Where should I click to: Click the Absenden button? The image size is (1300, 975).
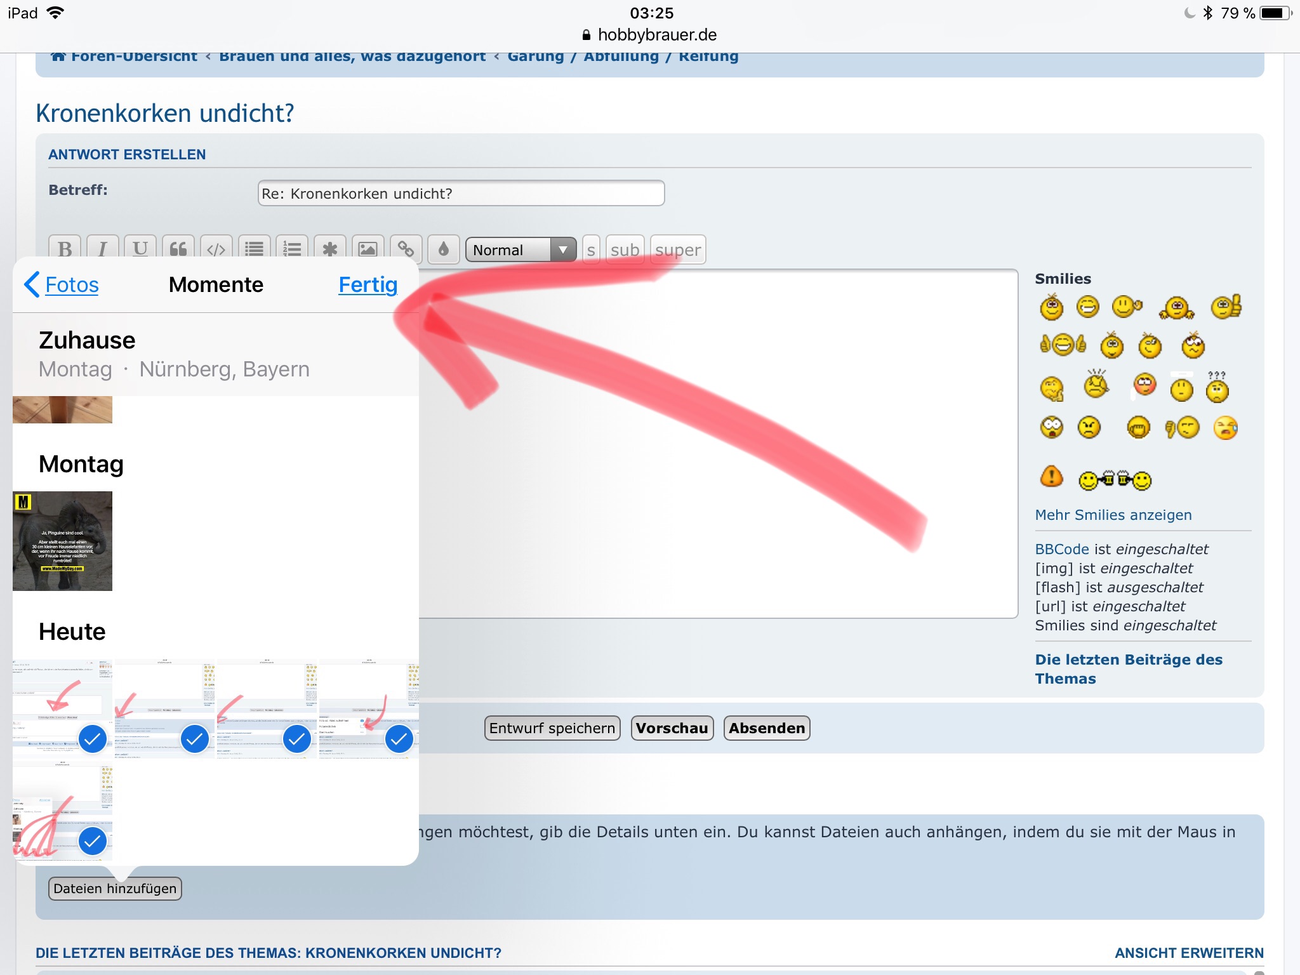point(766,728)
